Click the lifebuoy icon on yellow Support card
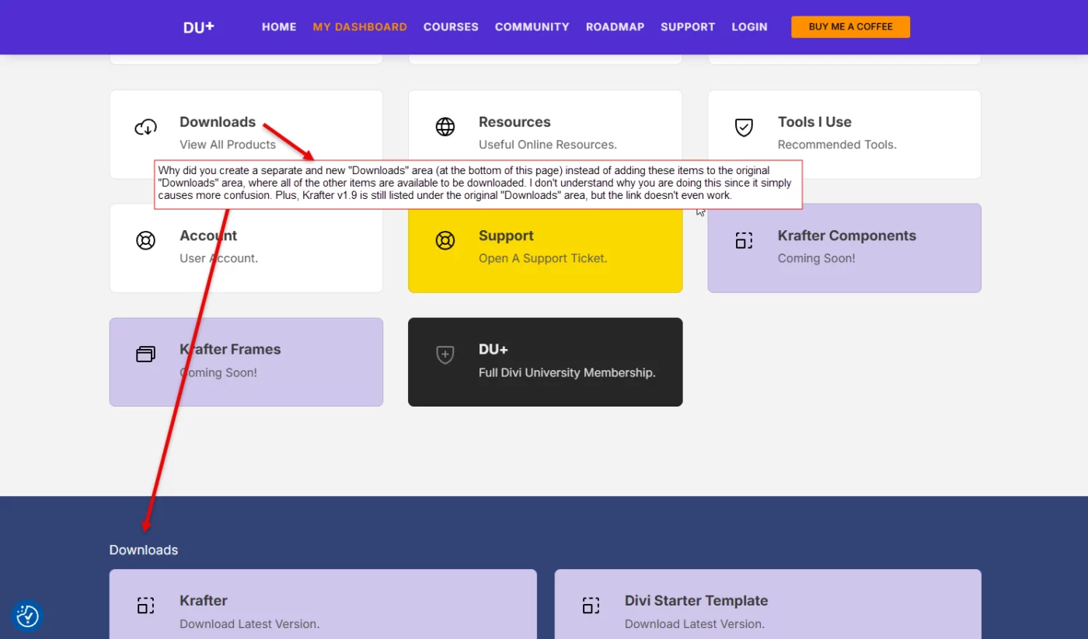The image size is (1088, 639). click(445, 240)
